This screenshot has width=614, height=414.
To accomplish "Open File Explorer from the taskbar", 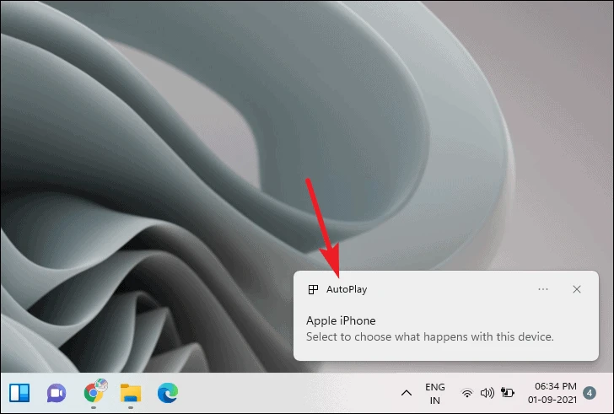I will (x=131, y=393).
